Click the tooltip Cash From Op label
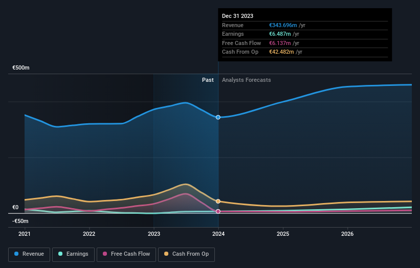 240,52
